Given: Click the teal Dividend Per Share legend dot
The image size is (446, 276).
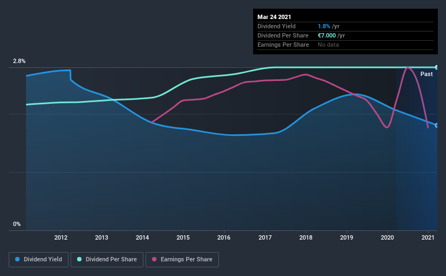Looking at the screenshot, I should (x=79, y=259).
